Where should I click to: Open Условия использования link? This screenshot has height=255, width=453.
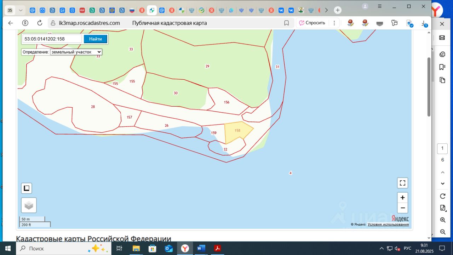tap(388, 225)
